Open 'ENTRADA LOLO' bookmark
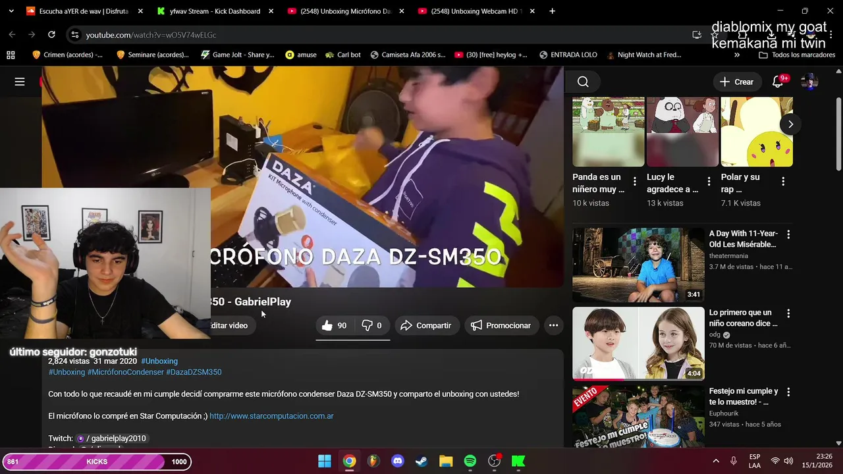This screenshot has width=843, height=474. coord(568,55)
